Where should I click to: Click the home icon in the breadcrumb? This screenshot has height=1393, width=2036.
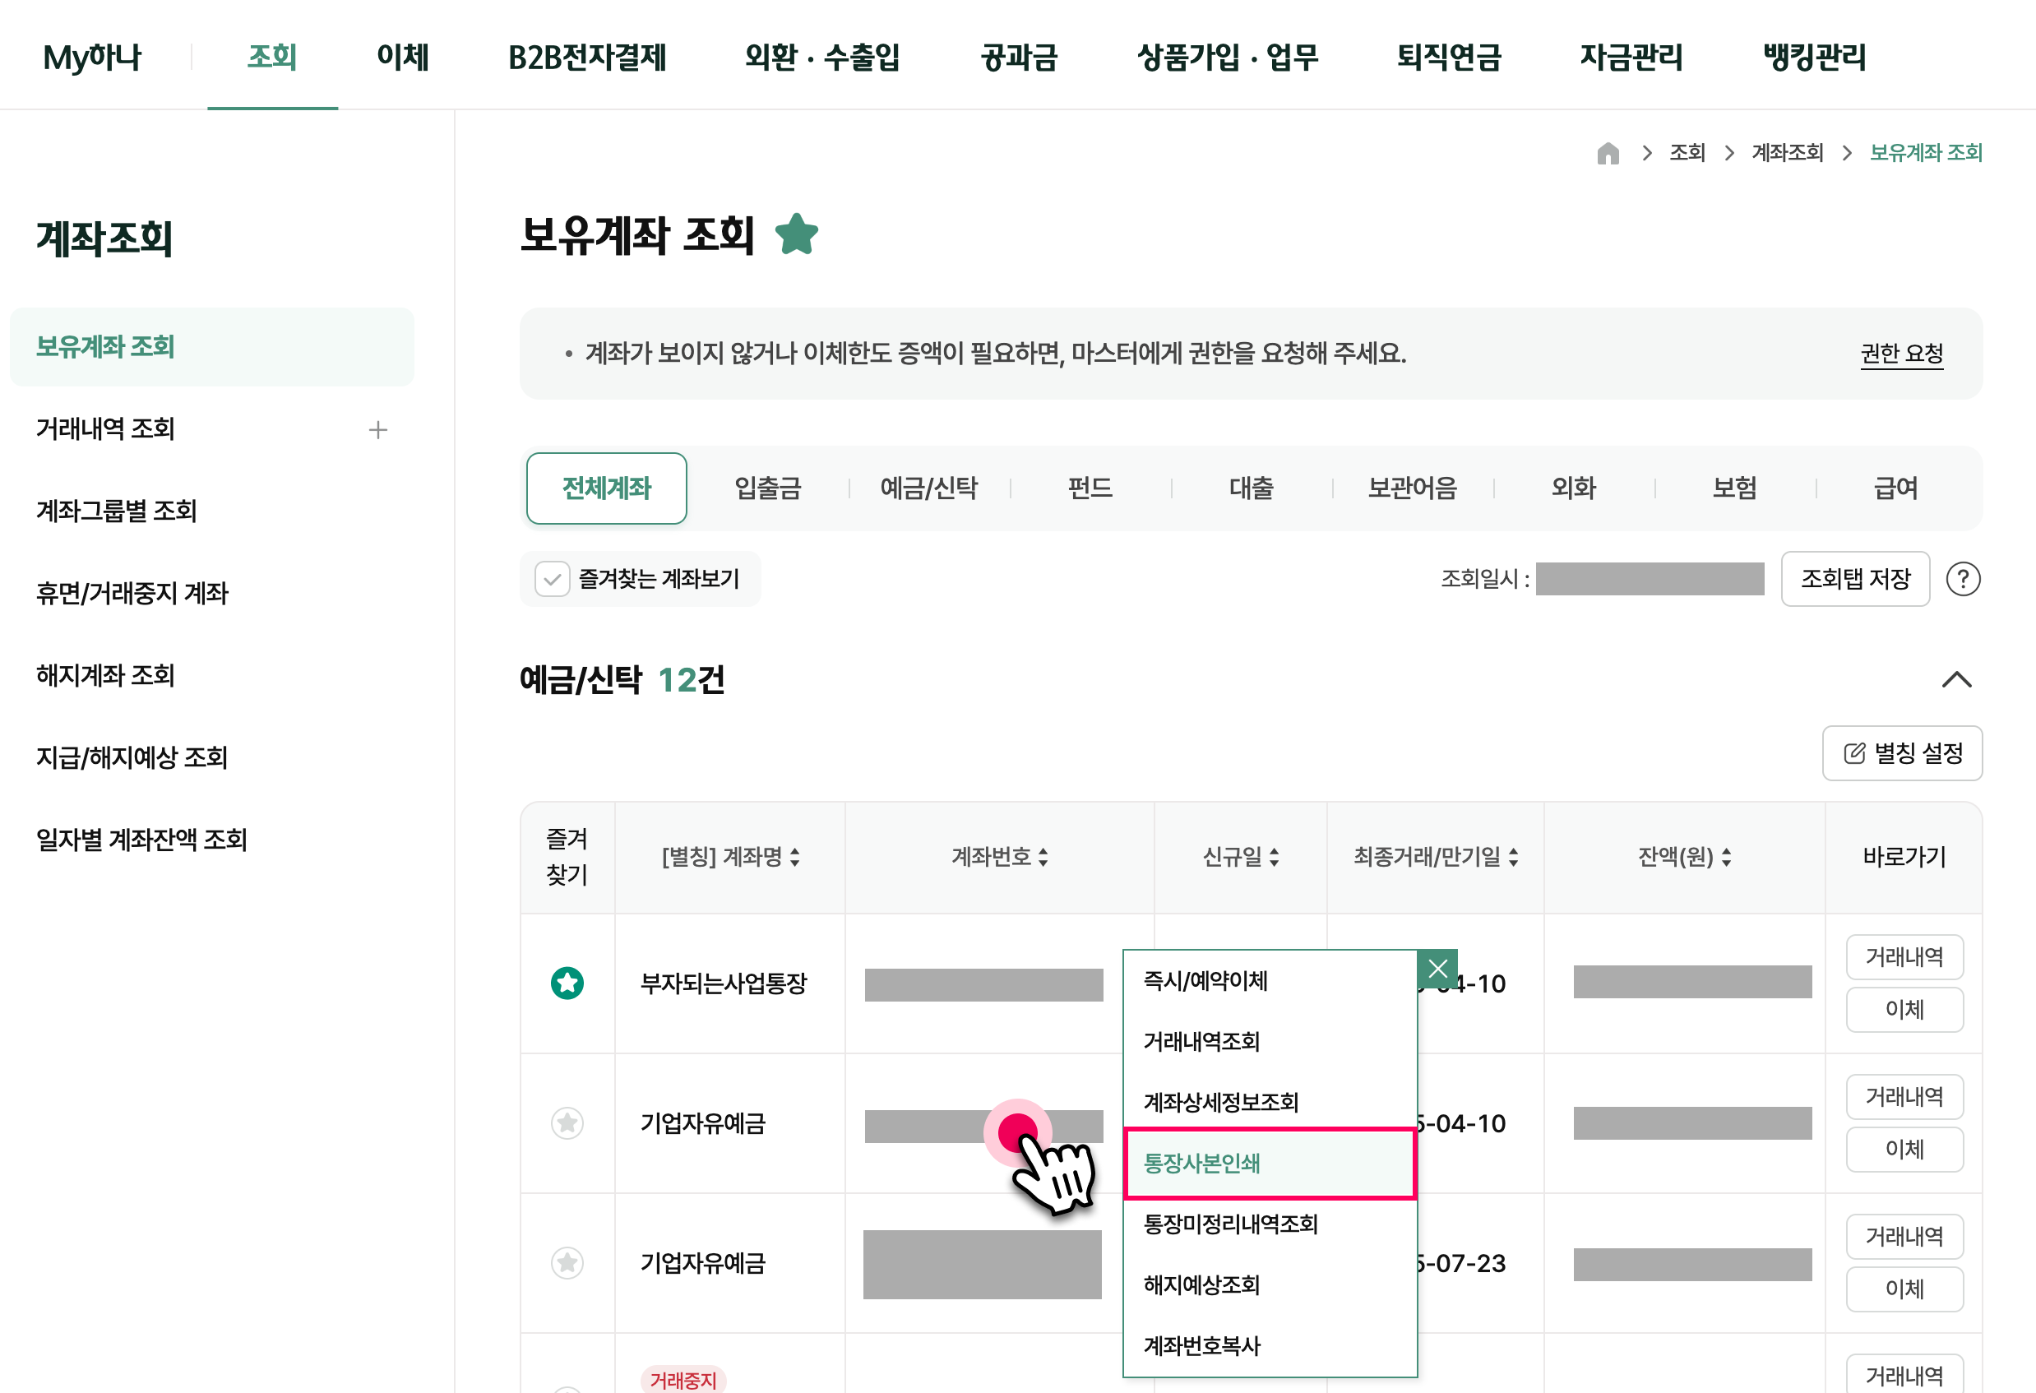click(x=1608, y=152)
